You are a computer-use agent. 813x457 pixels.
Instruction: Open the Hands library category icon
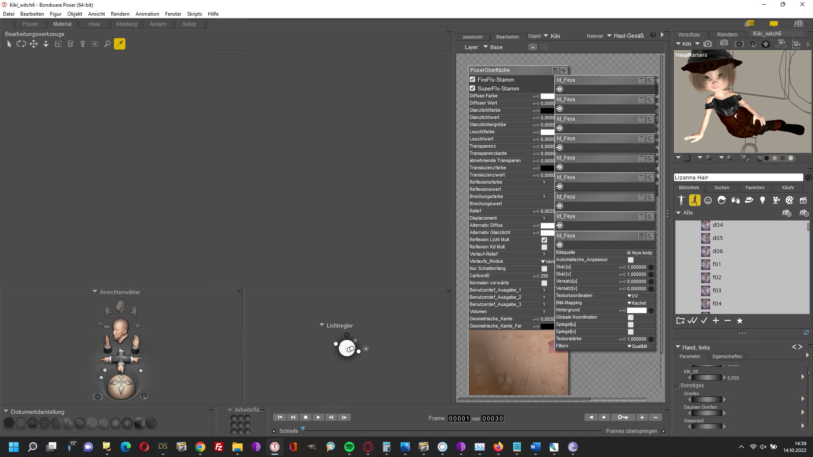click(736, 200)
